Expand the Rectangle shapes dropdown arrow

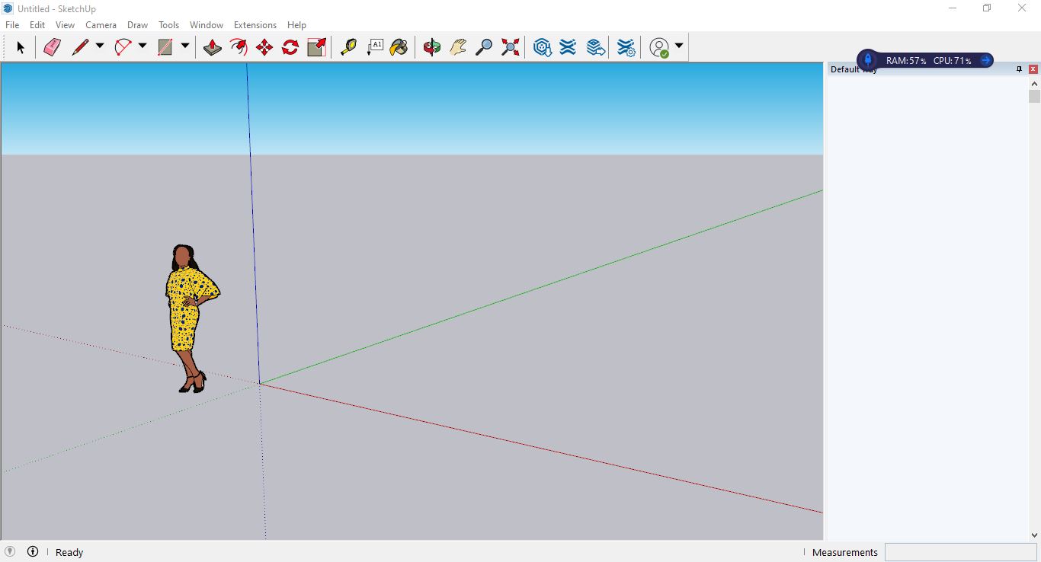184,46
